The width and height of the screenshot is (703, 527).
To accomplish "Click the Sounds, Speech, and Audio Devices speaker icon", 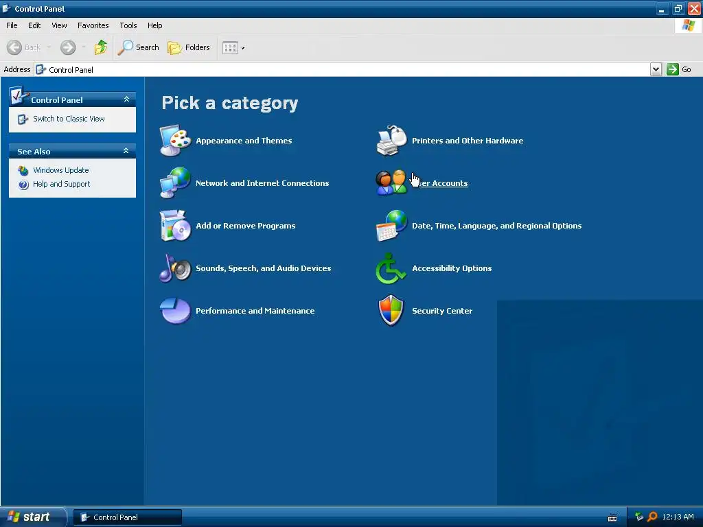I will point(175,268).
